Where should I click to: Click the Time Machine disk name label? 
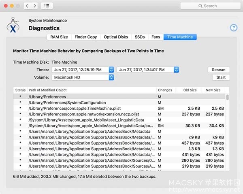pos(64,62)
